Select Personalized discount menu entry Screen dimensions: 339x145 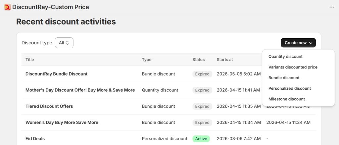(x=289, y=88)
